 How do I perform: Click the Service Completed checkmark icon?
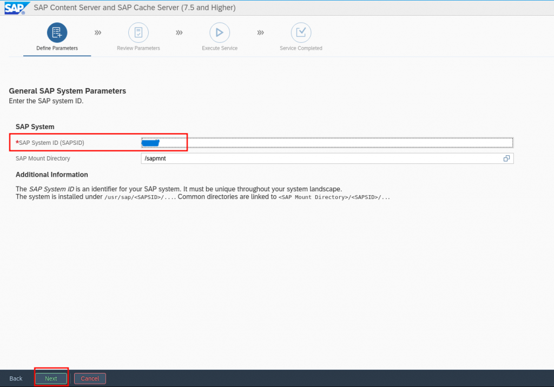pyautogui.click(x=301, y=33)
